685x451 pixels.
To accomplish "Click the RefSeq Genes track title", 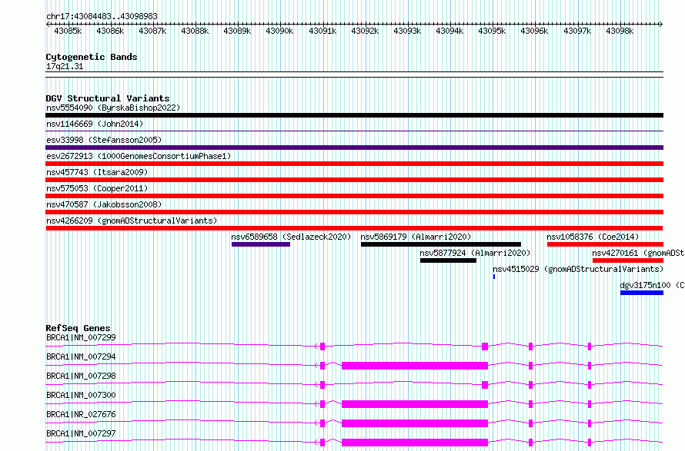I will pos(78,328).
